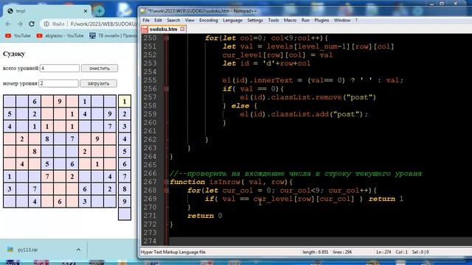Select digit 9 in the number picker column

click(125, 202)
